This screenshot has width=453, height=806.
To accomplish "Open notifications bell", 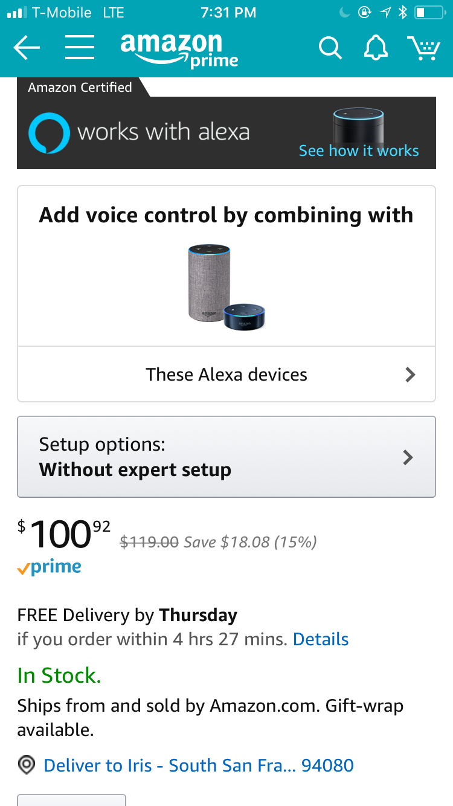I will click(376, 48).
